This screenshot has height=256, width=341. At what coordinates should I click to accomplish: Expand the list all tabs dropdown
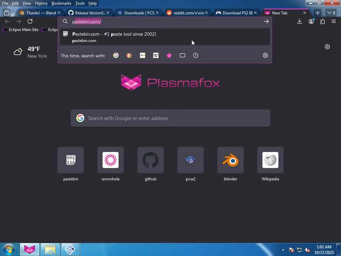(331, 13)
